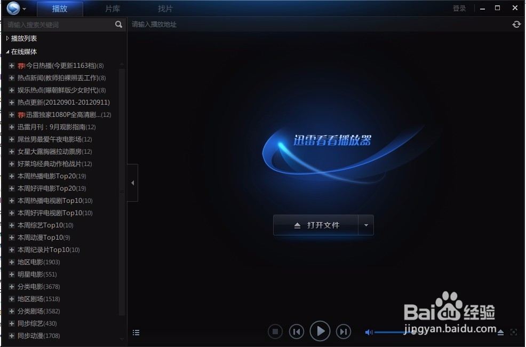This screenshot has width=526, height=347.
Task: Select 同步综艺(430) item
Action: coord(37,324)
